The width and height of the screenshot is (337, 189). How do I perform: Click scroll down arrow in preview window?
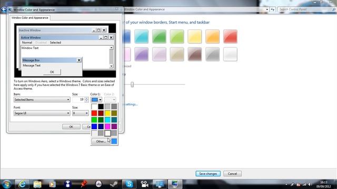click(111, 66)
